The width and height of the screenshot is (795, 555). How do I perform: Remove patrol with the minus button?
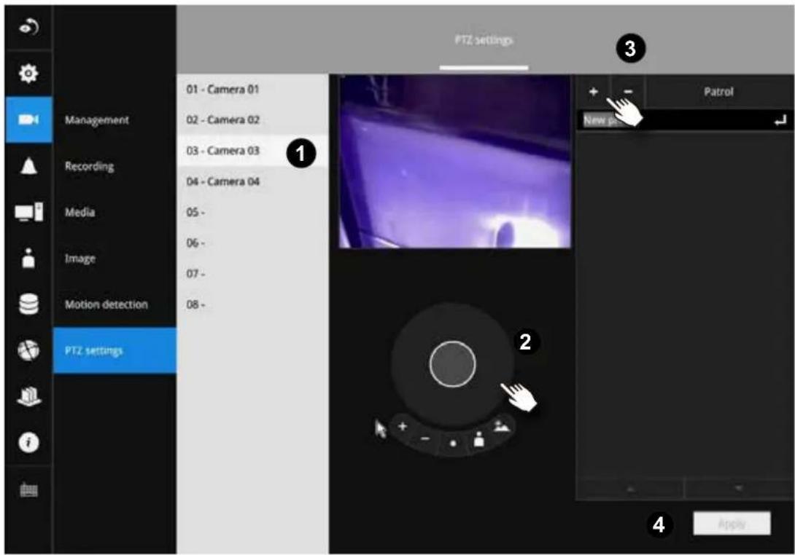[628, 92]
